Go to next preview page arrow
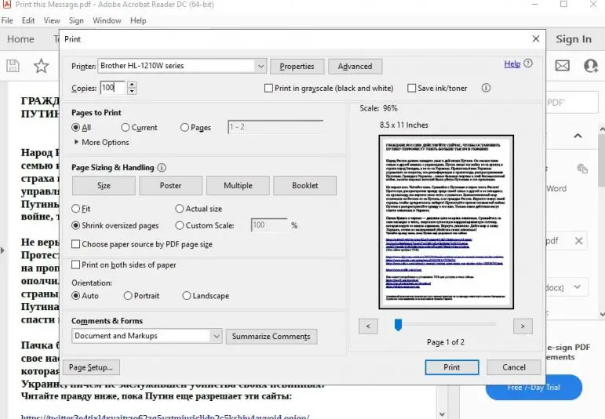This screenshot has height=419, width=605. (523, 325)
